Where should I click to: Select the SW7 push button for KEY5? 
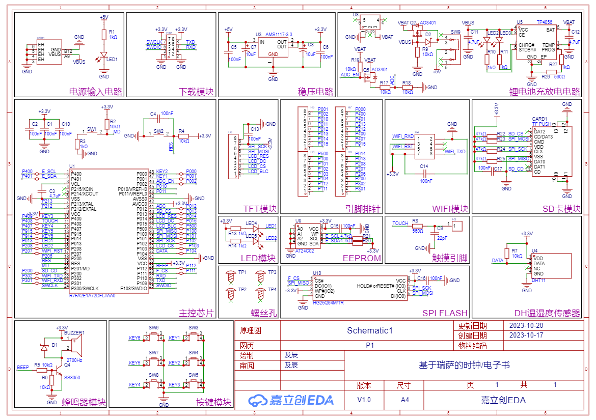tap(153, 361)
